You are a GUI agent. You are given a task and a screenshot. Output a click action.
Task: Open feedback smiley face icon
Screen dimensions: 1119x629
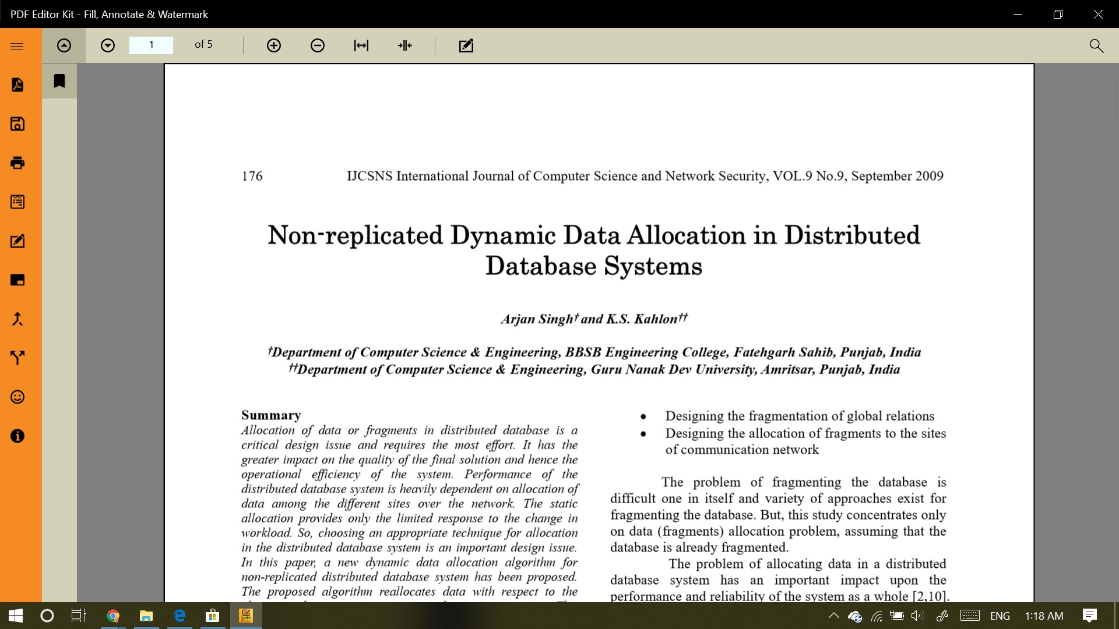pyautogui.click(x=17, y=397)
